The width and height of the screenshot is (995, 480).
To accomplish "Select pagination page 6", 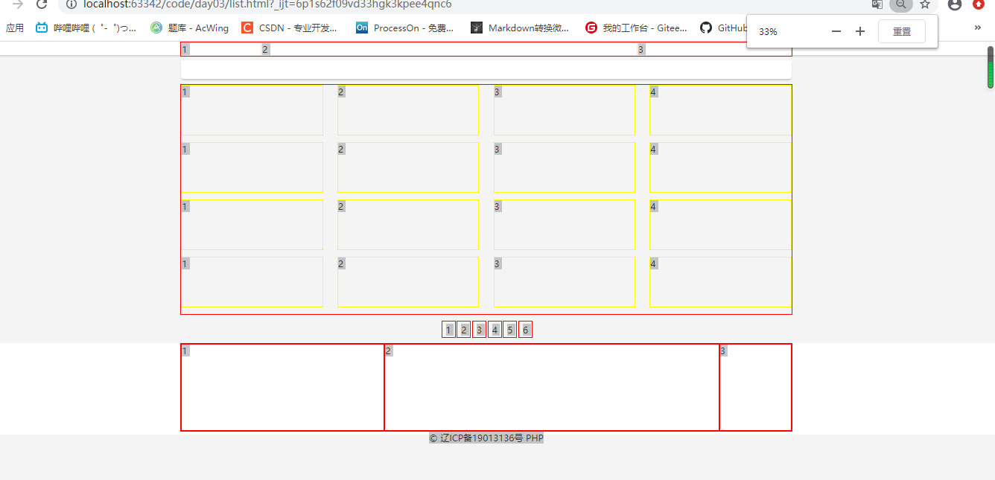I will [x=525, y=329].
